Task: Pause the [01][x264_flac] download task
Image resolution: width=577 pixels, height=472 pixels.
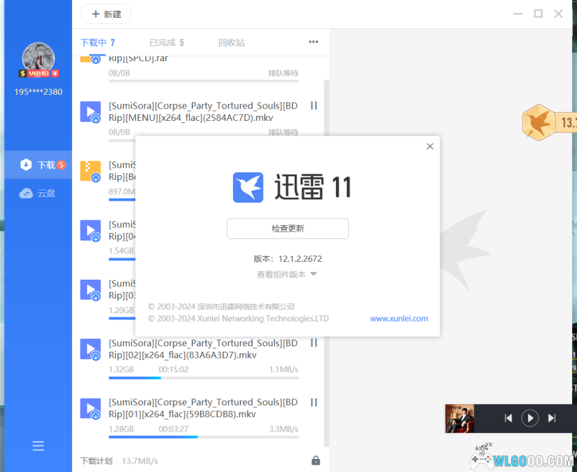Action: (x=313, y=403)
